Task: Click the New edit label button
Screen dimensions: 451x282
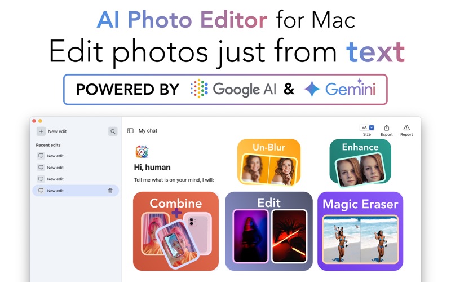Action: [58, 131]
